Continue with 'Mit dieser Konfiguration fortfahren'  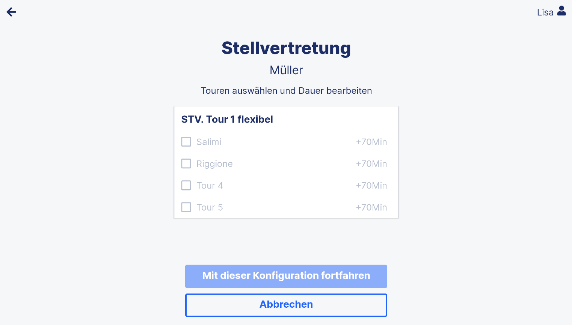[286, 276]
